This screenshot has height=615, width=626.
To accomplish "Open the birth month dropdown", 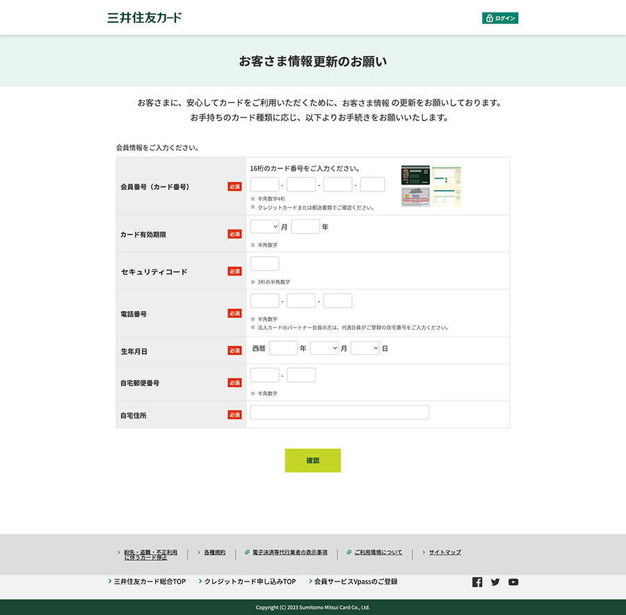I will point(324,348).
